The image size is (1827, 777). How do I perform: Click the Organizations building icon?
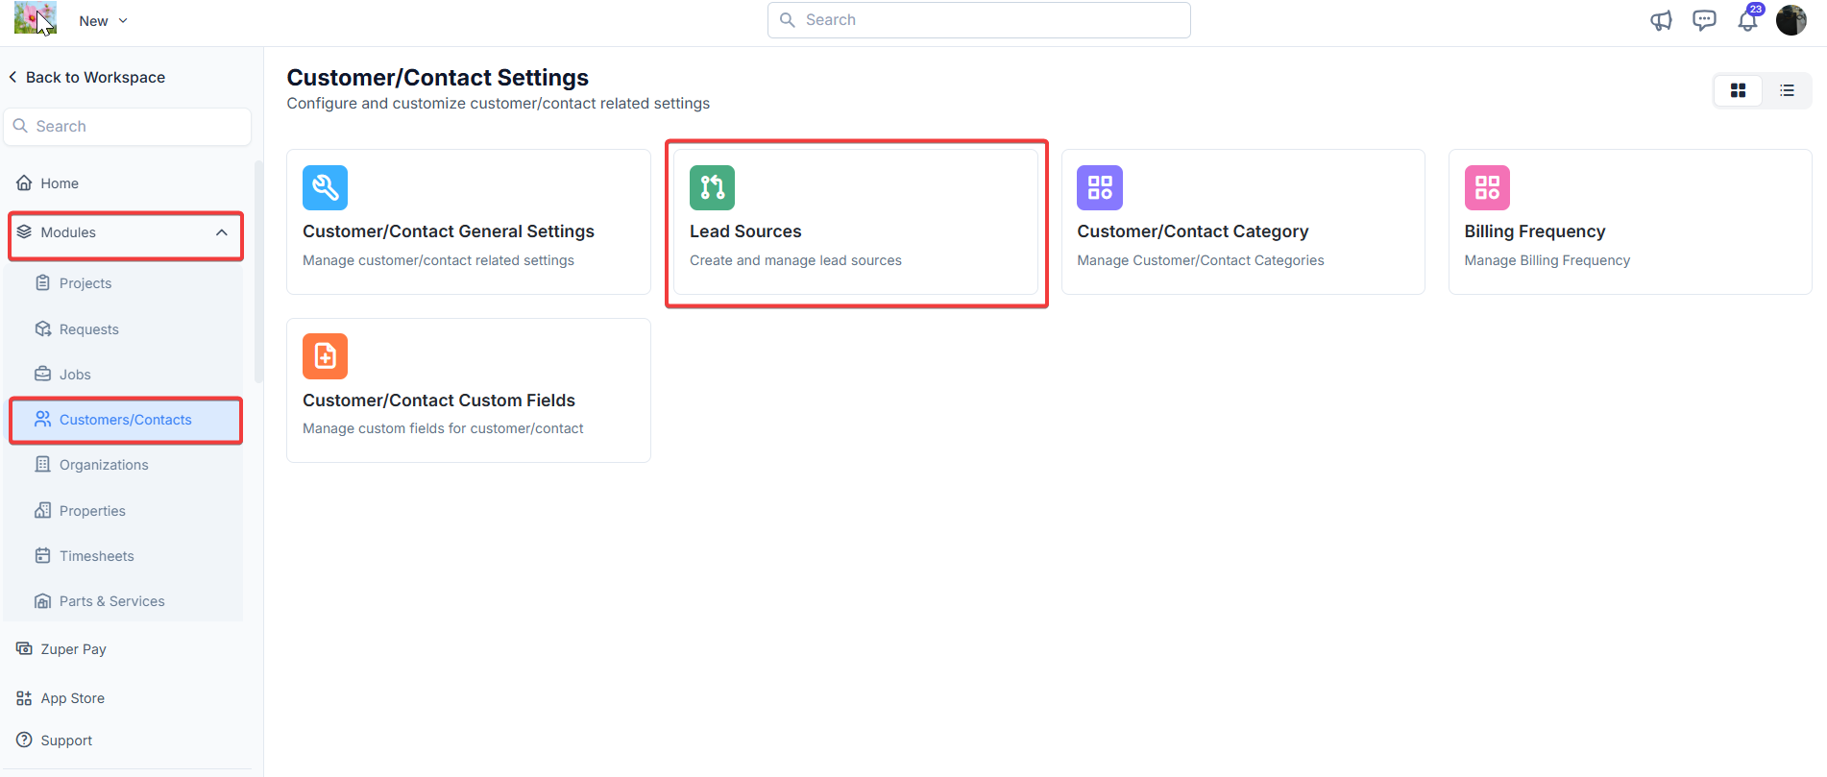[x=42, y=464]
